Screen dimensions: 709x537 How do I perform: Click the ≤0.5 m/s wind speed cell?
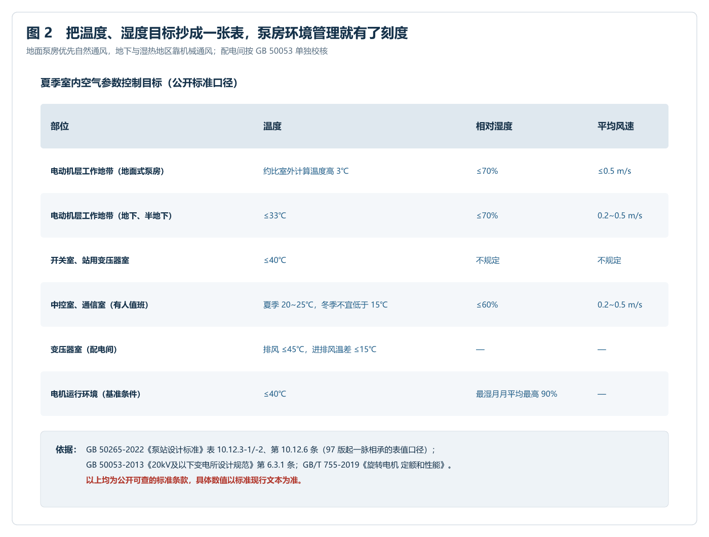coord(614,171)
